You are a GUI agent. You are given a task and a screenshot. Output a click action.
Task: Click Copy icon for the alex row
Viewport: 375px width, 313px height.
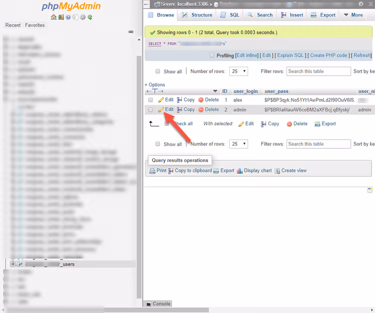click(179, 100)
